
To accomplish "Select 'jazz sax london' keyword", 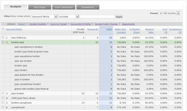I will 23,61.
